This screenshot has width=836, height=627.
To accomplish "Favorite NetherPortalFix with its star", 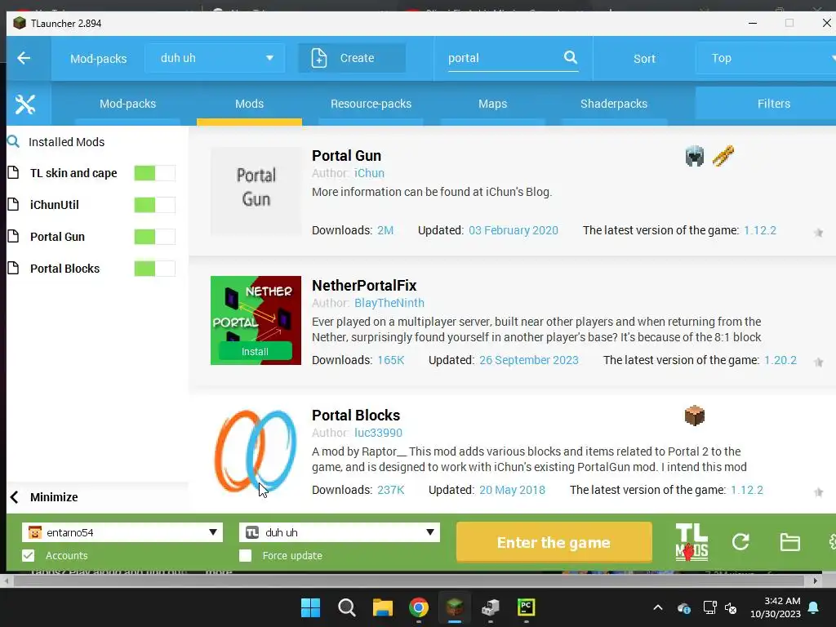I will pos(818,362).
